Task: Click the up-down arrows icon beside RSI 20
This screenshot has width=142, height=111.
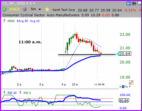Action: coord(4,92)
